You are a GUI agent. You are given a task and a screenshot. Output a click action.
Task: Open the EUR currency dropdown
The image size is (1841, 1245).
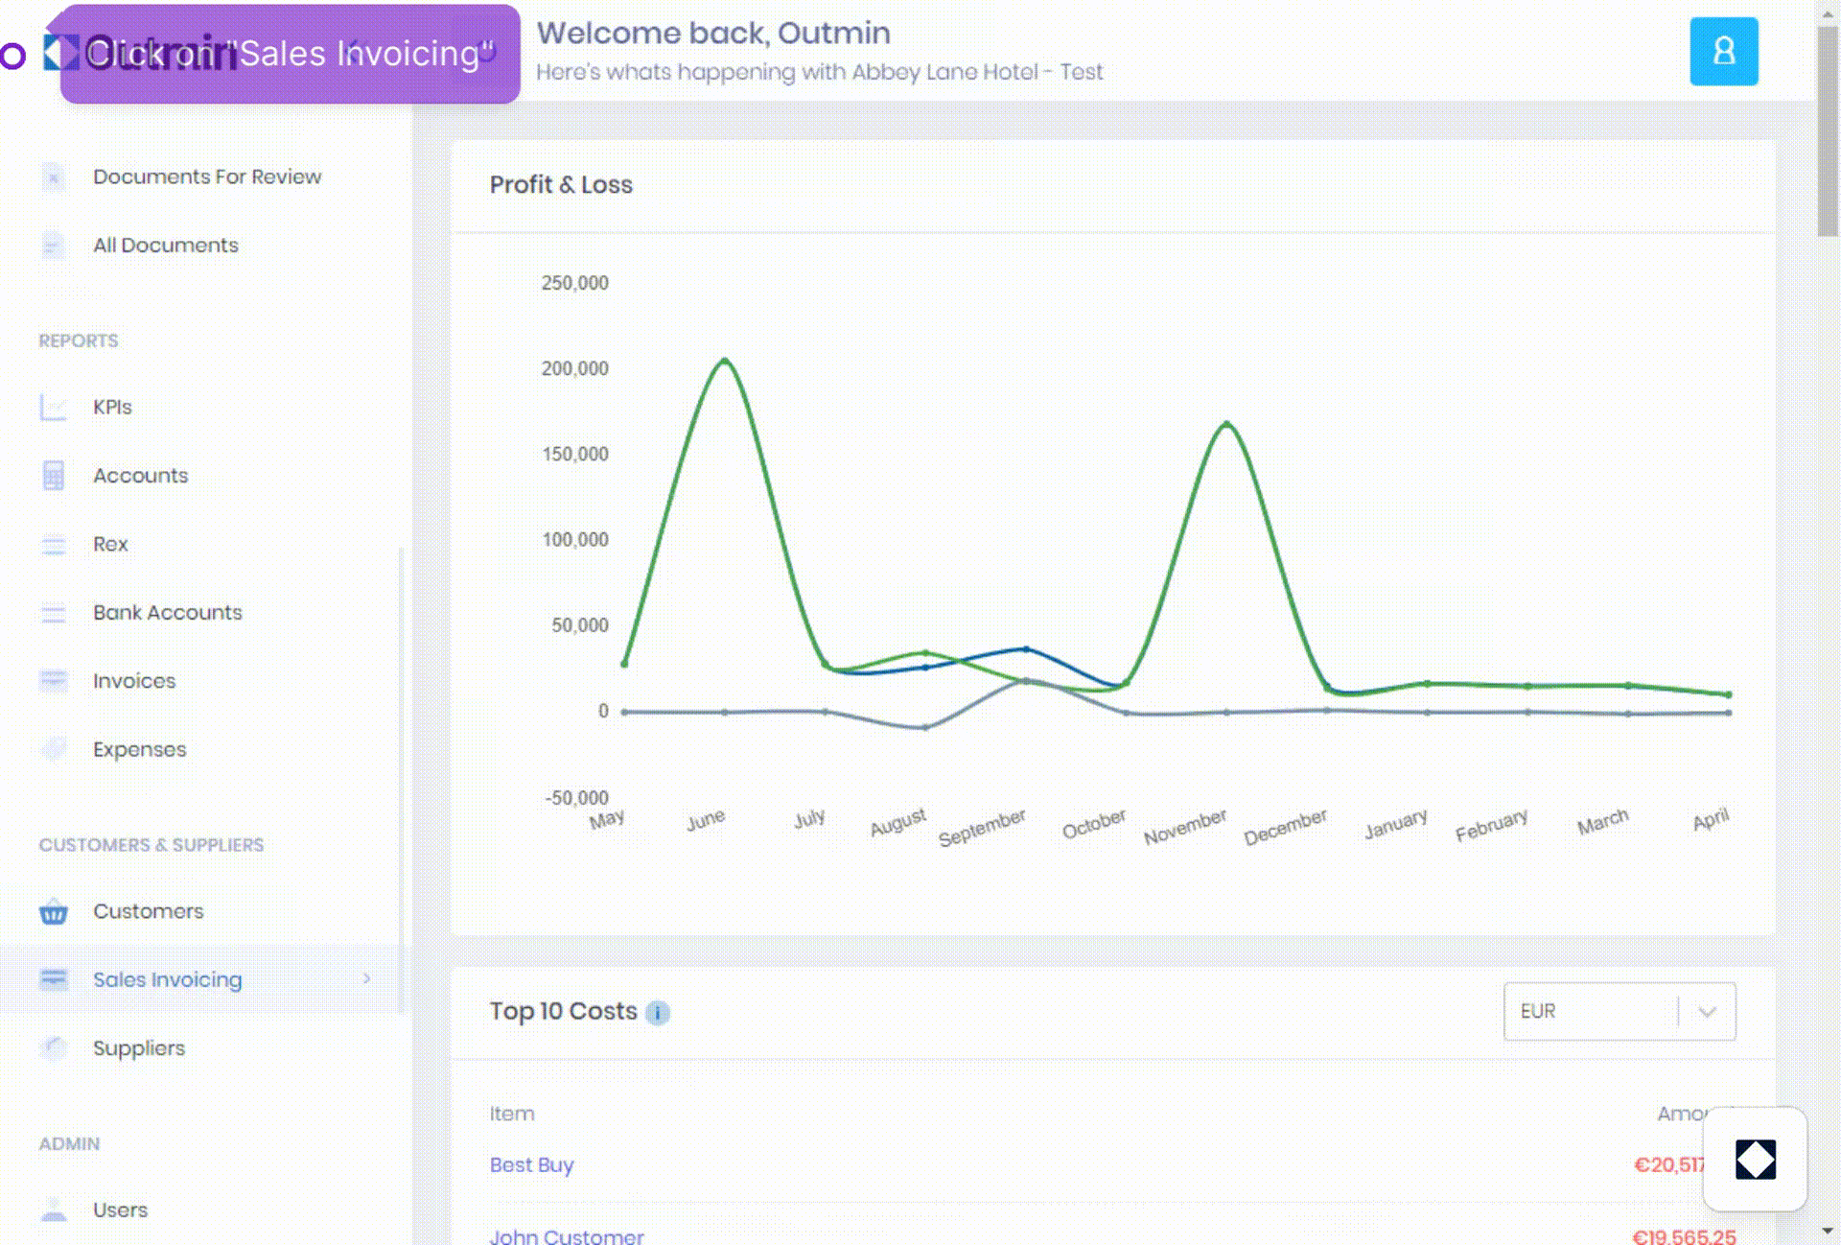click(1619, 1012)
